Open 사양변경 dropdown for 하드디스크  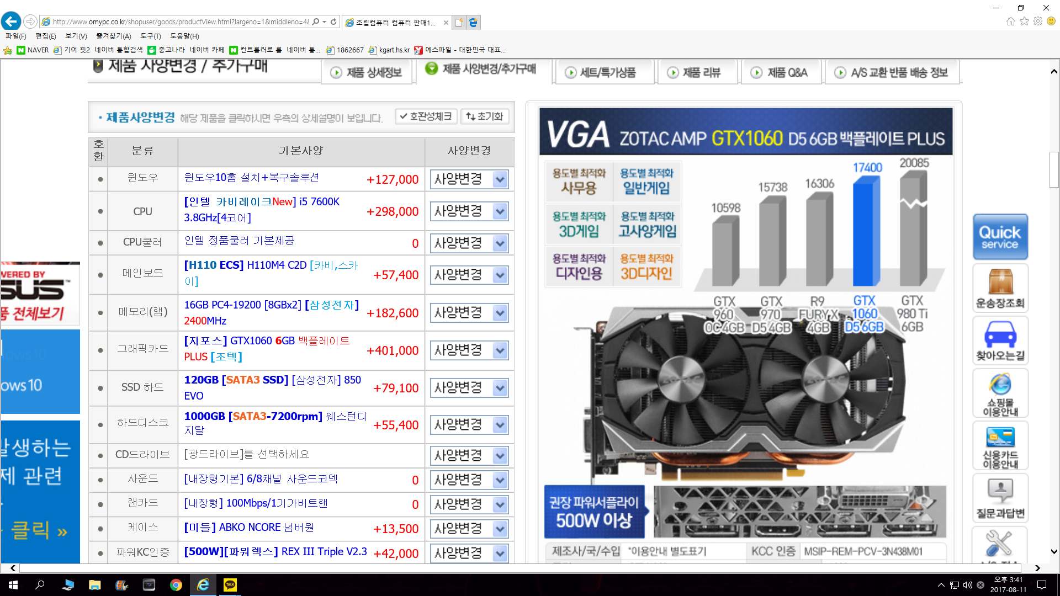click(x=469, y=425)
